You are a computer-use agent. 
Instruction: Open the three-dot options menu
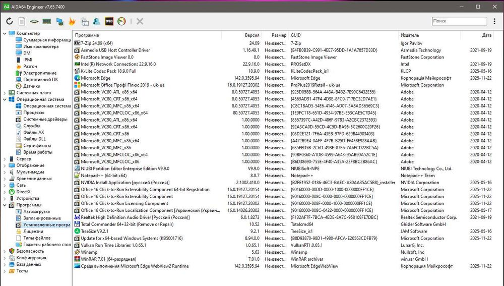pyautogui.click(x=494, y=21)
